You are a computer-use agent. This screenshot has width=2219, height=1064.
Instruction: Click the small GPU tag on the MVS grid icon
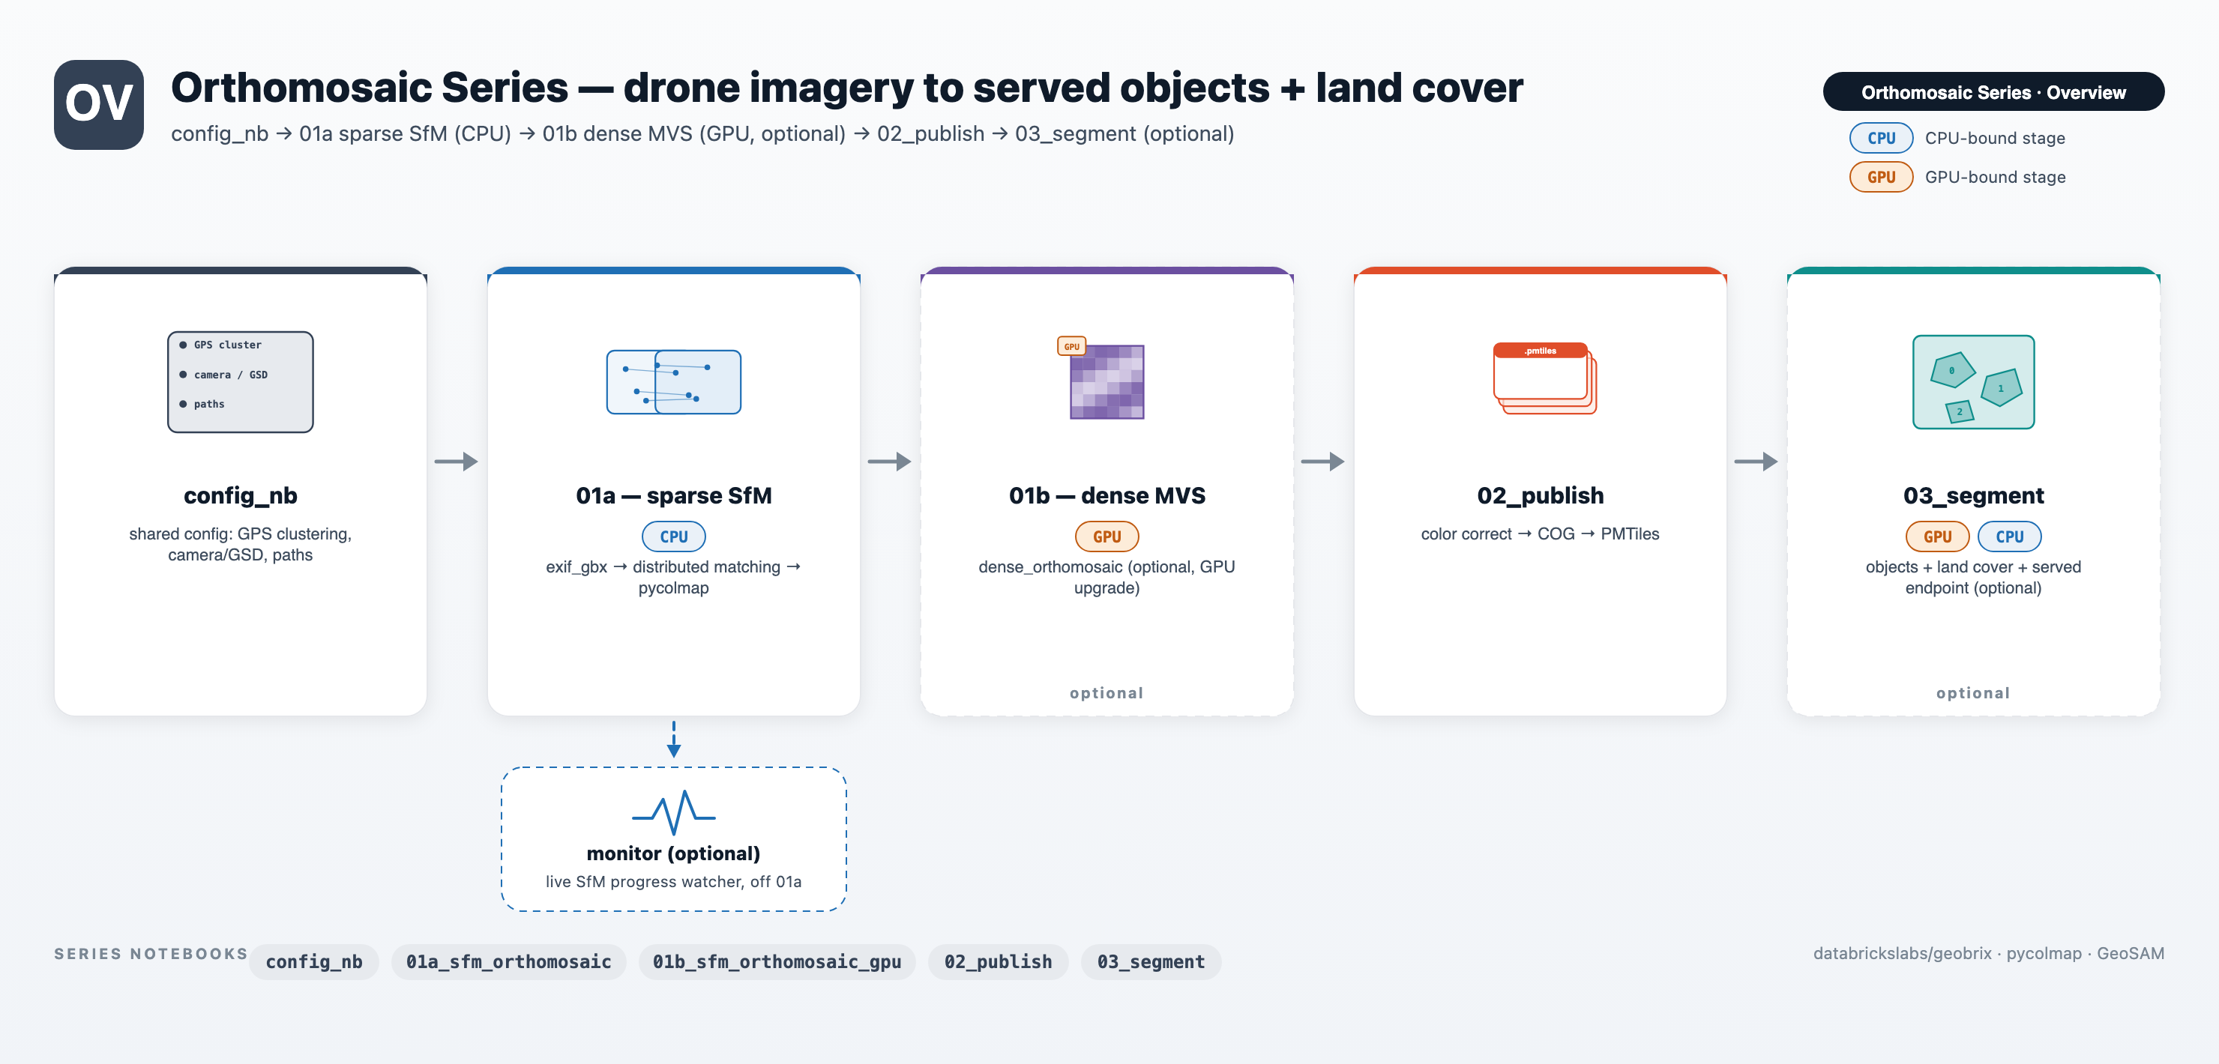pos(1071,346)
